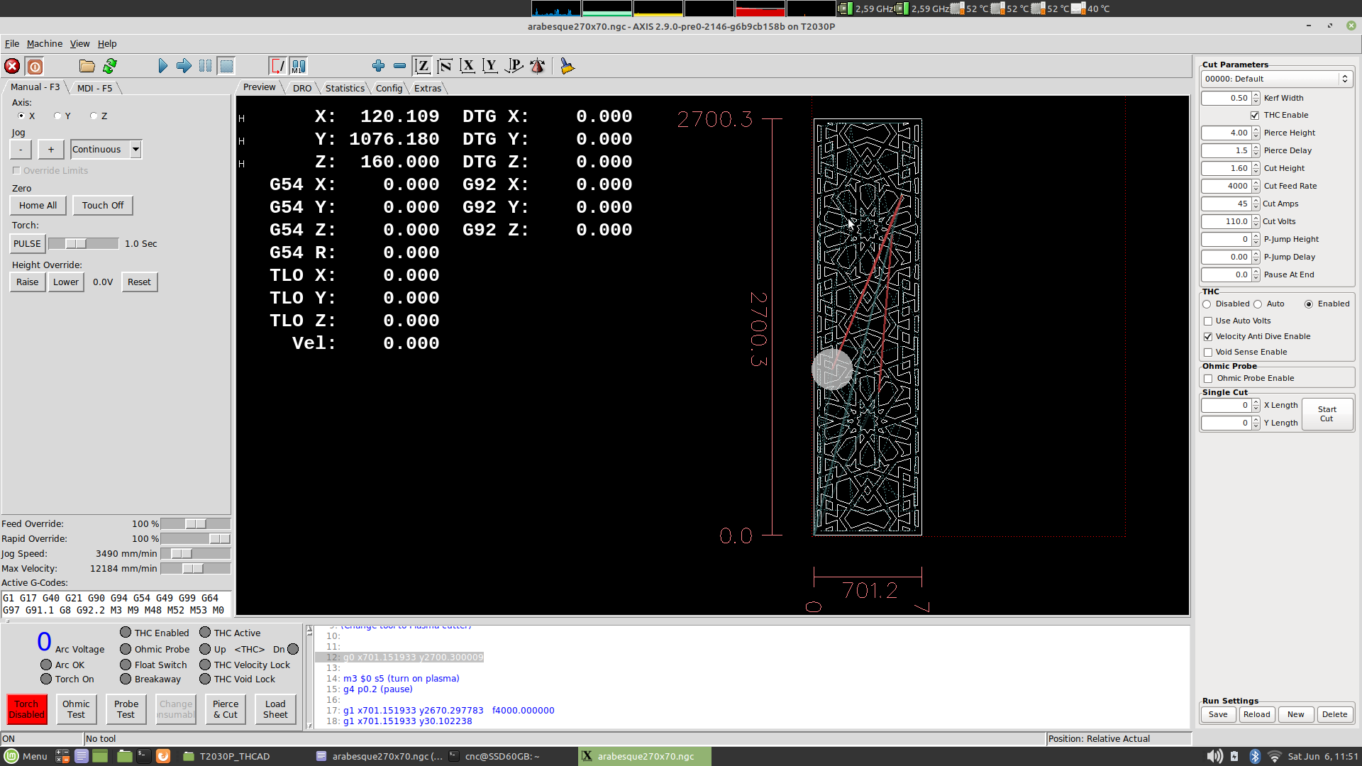Image resolution: width=1362 pixels, height=766 pixels.
Task: Open the Machine menu
Action: 45,43
